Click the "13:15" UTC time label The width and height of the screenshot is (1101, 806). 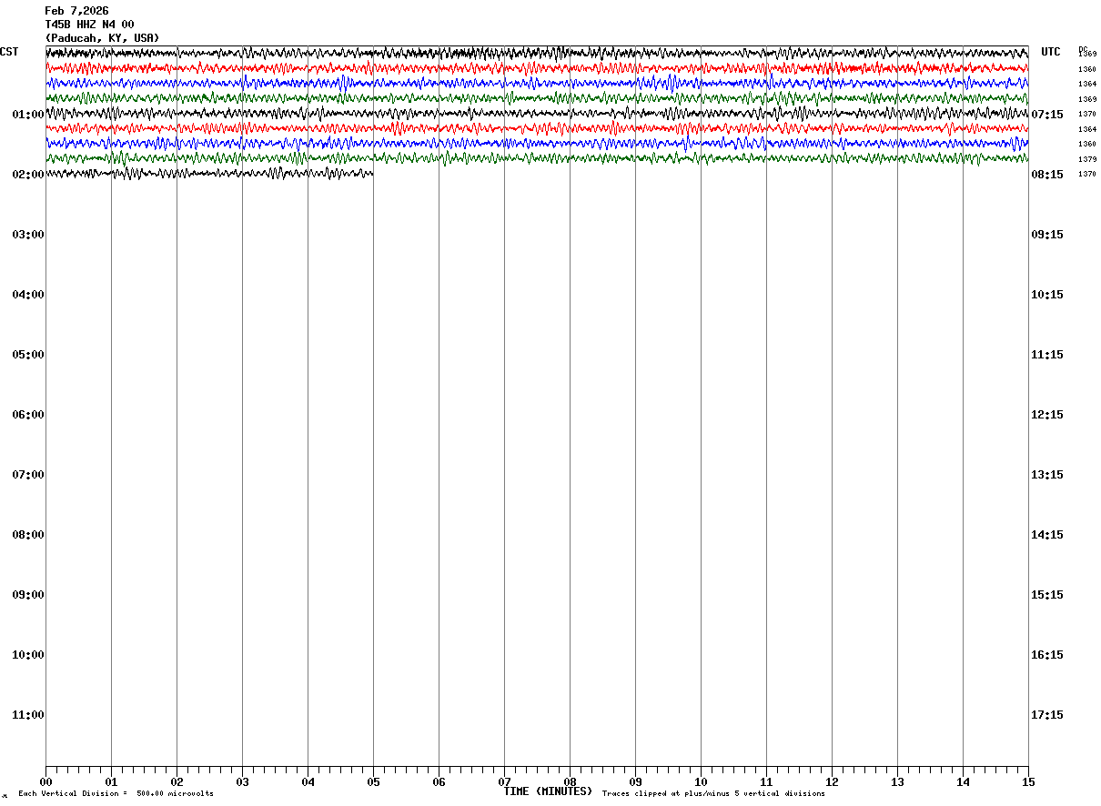1046,475
